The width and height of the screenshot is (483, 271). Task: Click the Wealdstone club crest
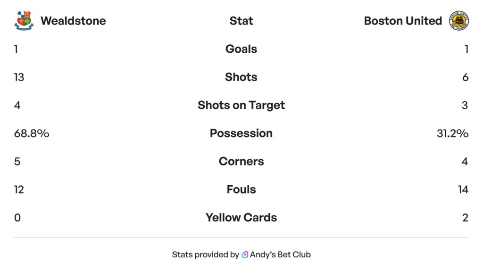pyautogui.click(x=24, y=21)
